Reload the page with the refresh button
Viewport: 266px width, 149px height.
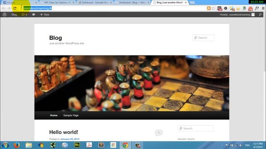point(15,8)
